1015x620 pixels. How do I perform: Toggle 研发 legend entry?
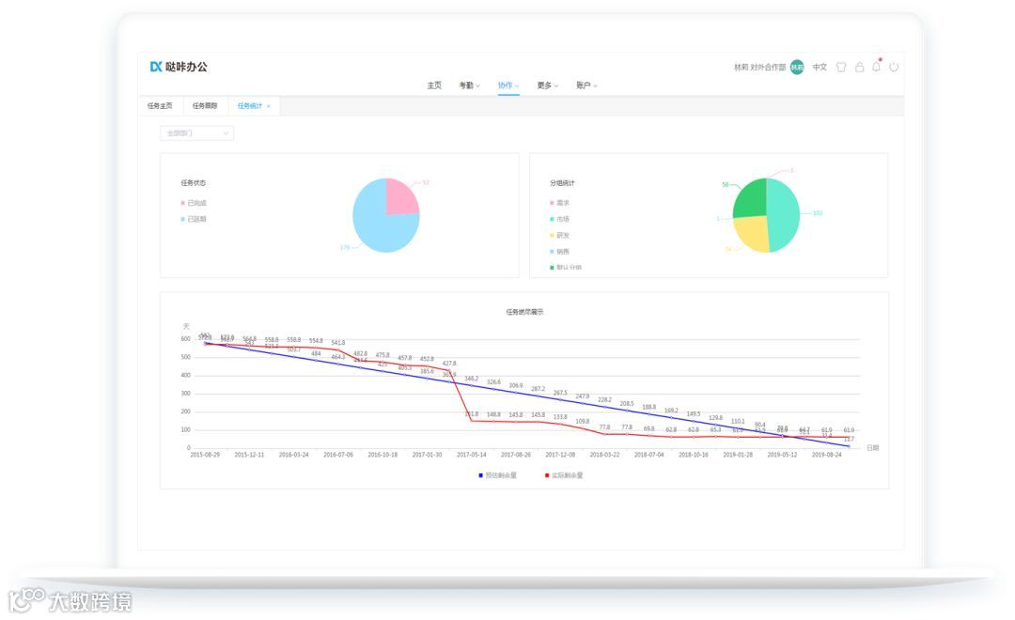click(560, 236)
